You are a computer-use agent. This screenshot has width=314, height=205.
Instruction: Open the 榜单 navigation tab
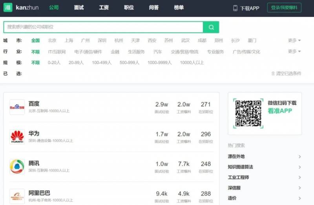pos(179,7)
